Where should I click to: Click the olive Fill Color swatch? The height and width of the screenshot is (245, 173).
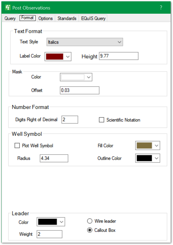(144, 145)
